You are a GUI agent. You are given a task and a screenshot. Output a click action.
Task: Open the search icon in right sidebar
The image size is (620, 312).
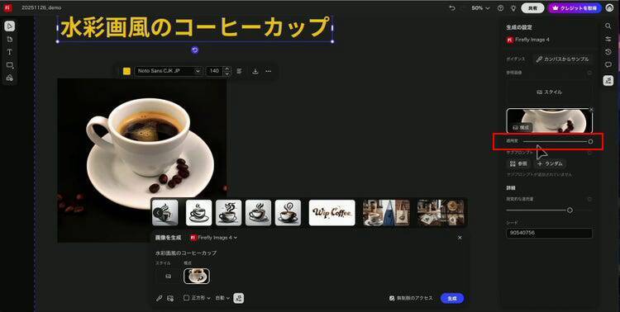coord(608,26)
